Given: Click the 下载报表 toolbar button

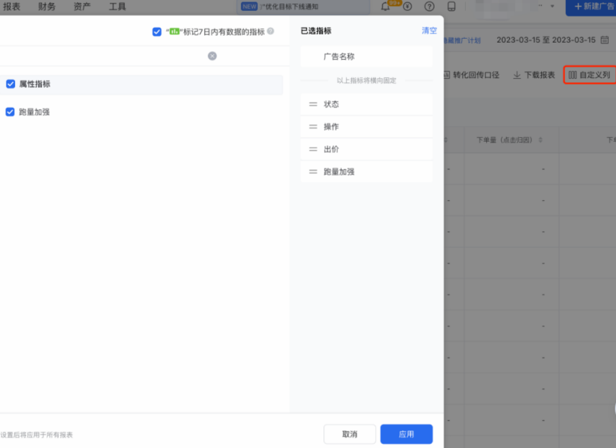Looking at the screenshot, I should 534,75.
